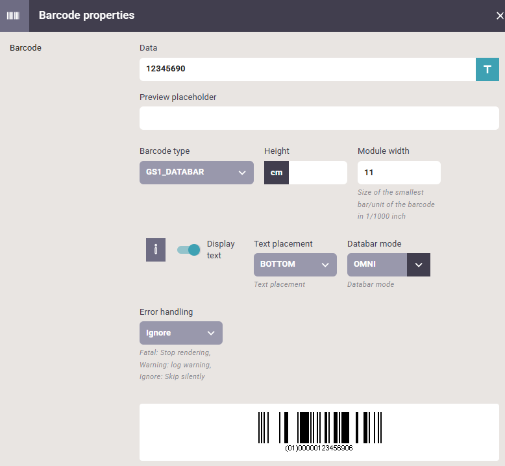Click the barcode number text (01)00000123456906
The height and width of the screenshot is (466, 505).
(319, 448)
